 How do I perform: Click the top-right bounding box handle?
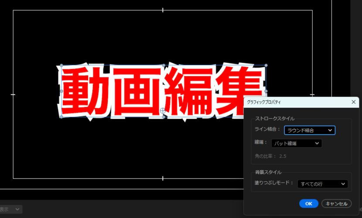(x=266, y=65)
